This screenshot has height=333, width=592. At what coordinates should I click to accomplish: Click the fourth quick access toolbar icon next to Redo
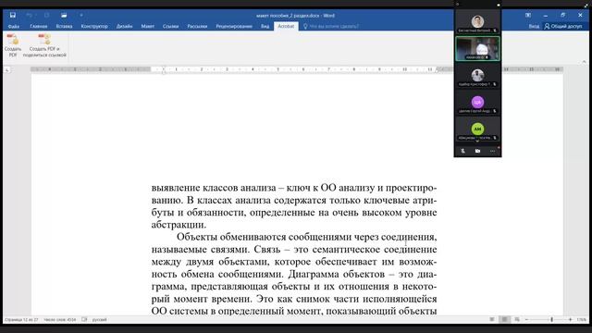(x=64, y=15)
